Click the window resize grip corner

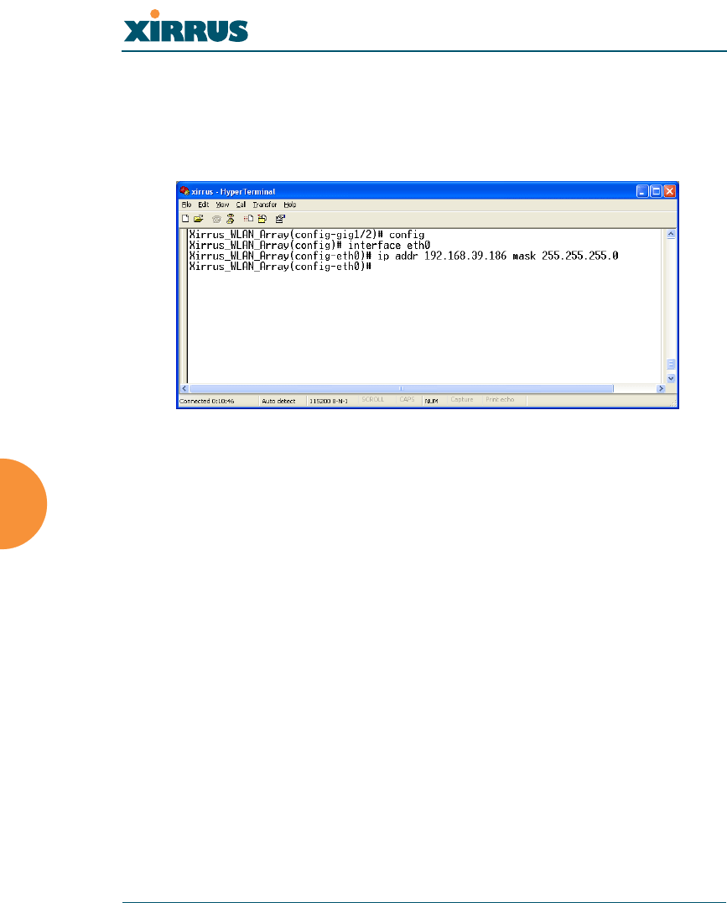(x=673, y=404)
